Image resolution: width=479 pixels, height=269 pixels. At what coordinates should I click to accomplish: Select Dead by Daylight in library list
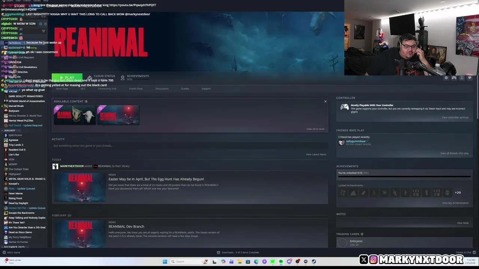point(18,203)
